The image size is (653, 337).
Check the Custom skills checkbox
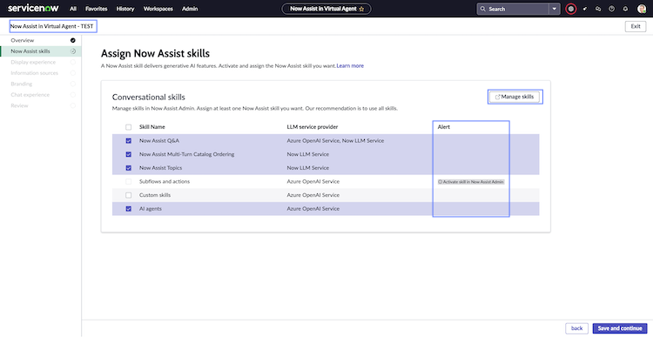[x=128, y=195]
